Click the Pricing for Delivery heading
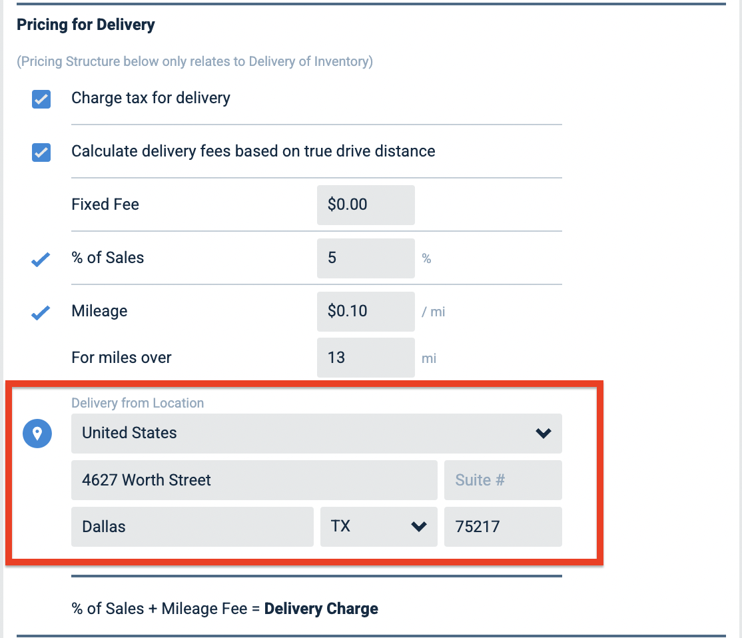This screenshot has height=638, width=742. pos(86,25)
